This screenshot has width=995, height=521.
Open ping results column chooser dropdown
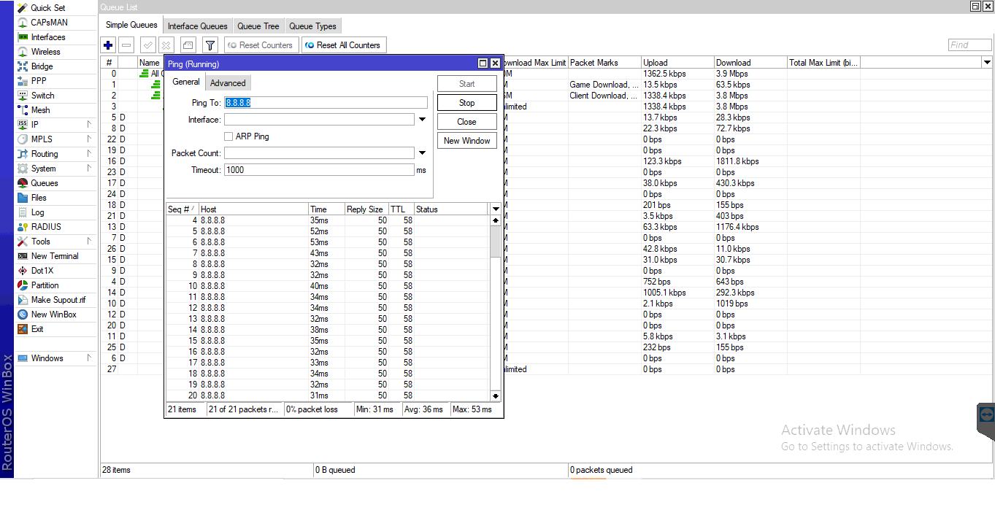click(496, 209)
